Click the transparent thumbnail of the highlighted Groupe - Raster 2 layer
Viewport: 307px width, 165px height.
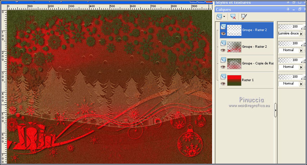coord(234,30)
